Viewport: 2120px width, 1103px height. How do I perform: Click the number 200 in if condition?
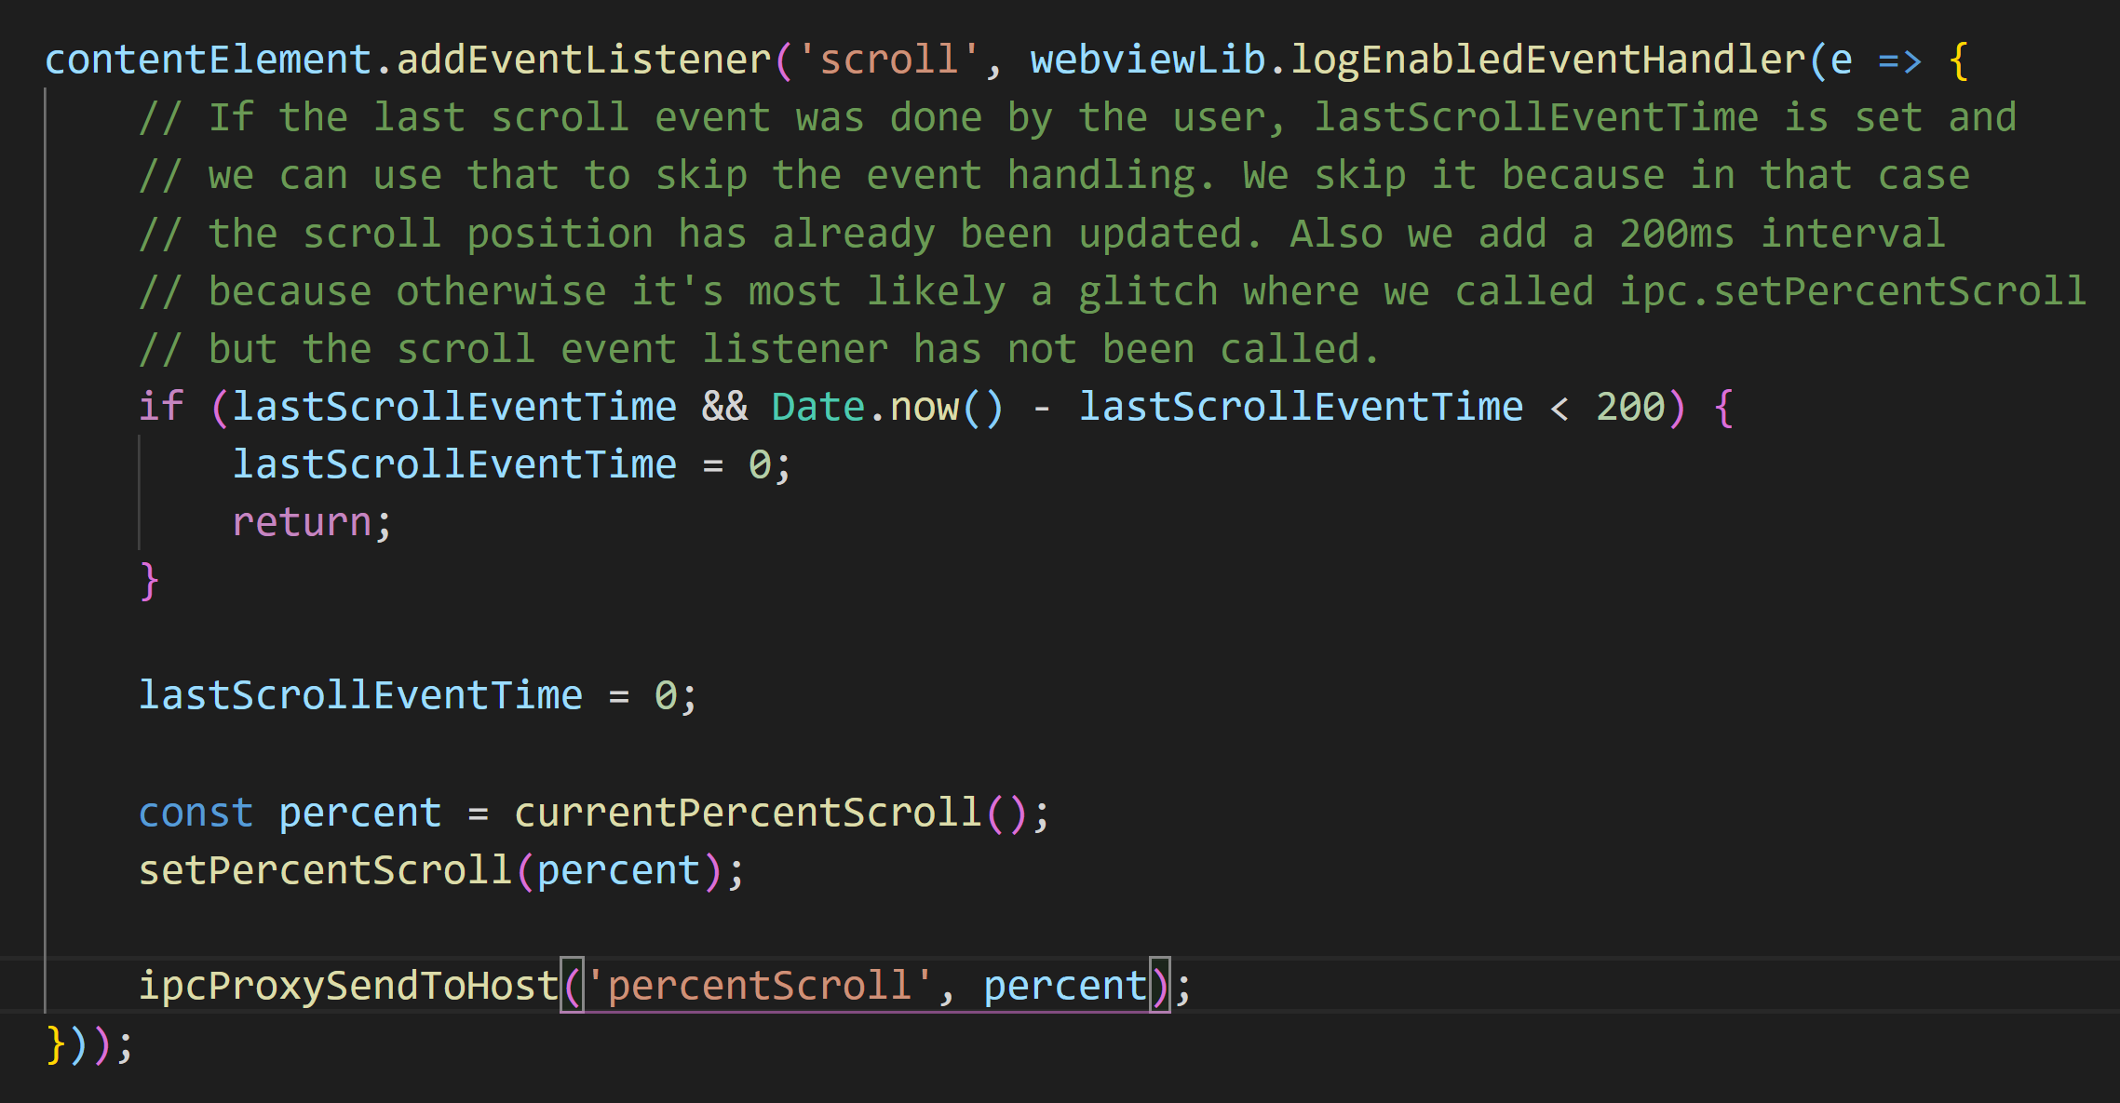click(1629, 407)
